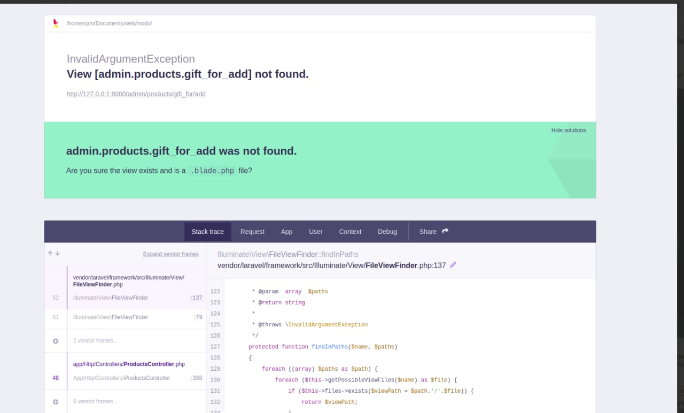Click Expand vendor frames link

170,254
